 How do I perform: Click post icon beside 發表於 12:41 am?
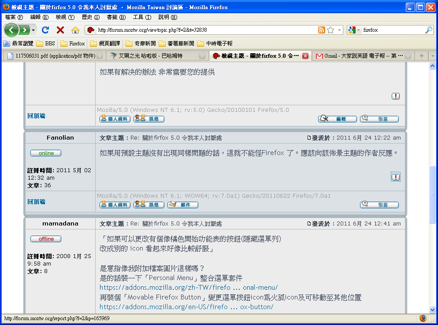click(x=309, y=224)
